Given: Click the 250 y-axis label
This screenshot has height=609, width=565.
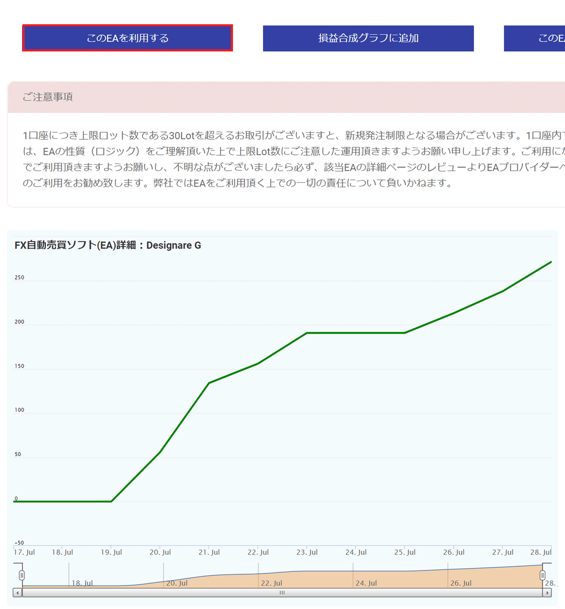Looking at the screenshot, I should pos(19,278).
